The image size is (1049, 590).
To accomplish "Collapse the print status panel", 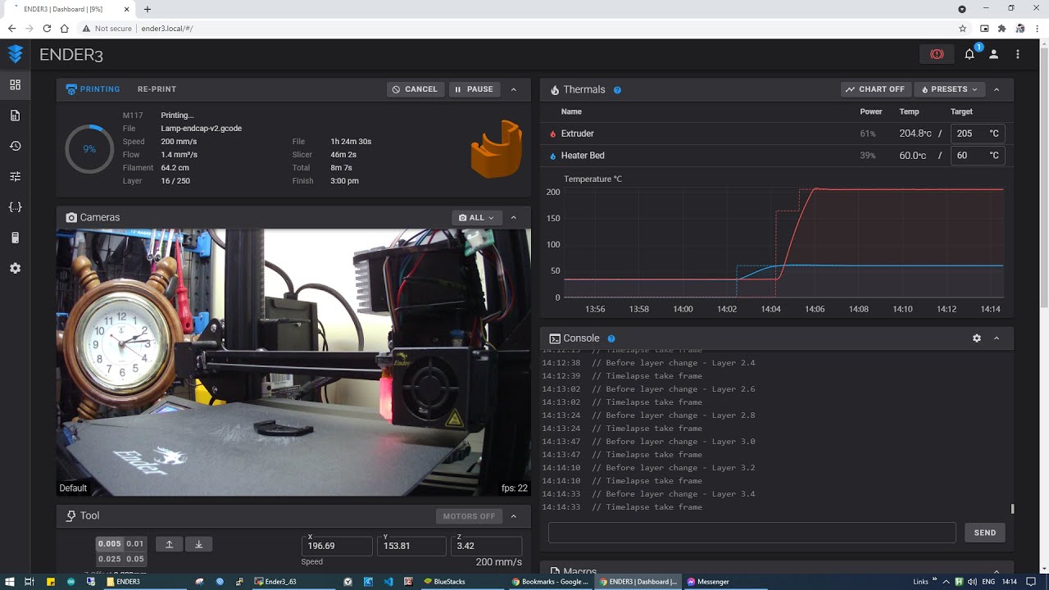I will (x=514, y=89).
